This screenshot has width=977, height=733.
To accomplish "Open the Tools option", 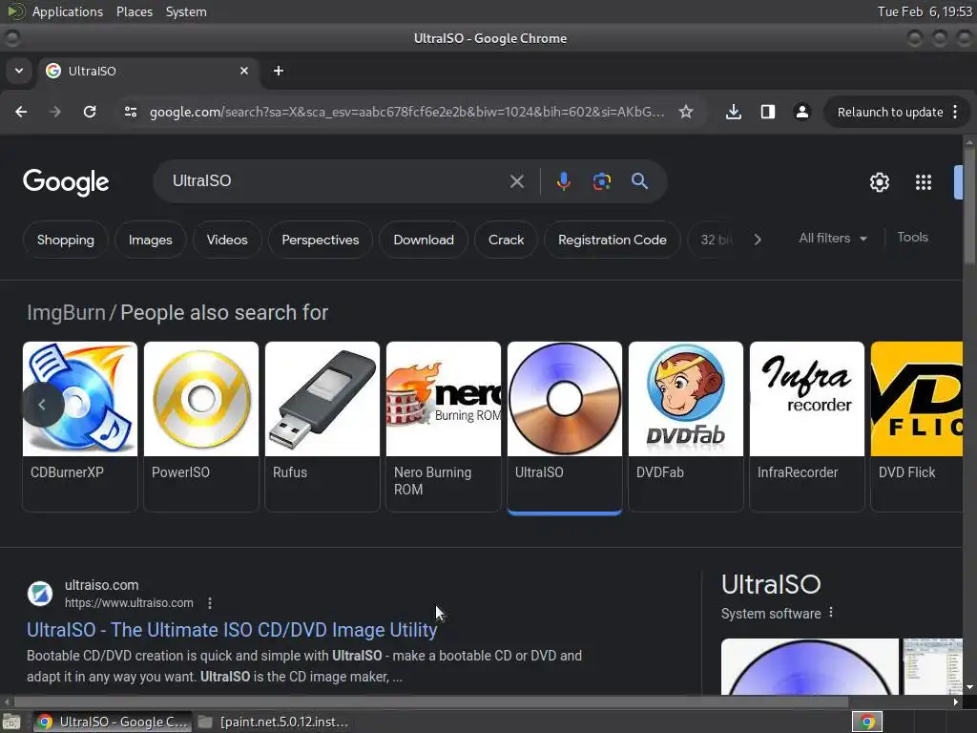I will point(912,237).
